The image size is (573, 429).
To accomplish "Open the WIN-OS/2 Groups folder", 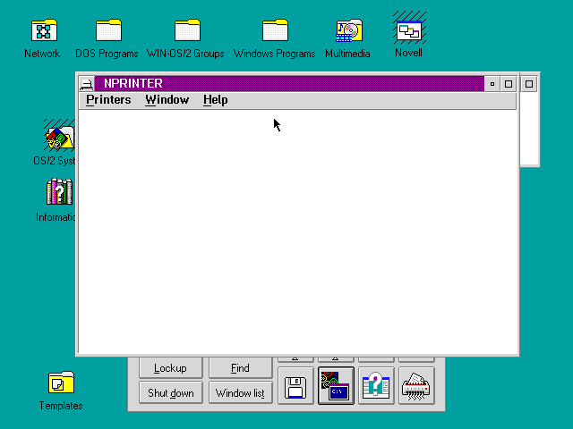I will pos(187,30).
